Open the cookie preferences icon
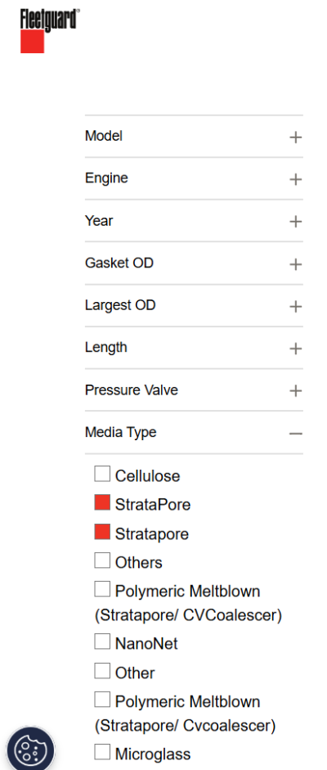The width and height of the screenshot is (327, 770). point(30,749)
